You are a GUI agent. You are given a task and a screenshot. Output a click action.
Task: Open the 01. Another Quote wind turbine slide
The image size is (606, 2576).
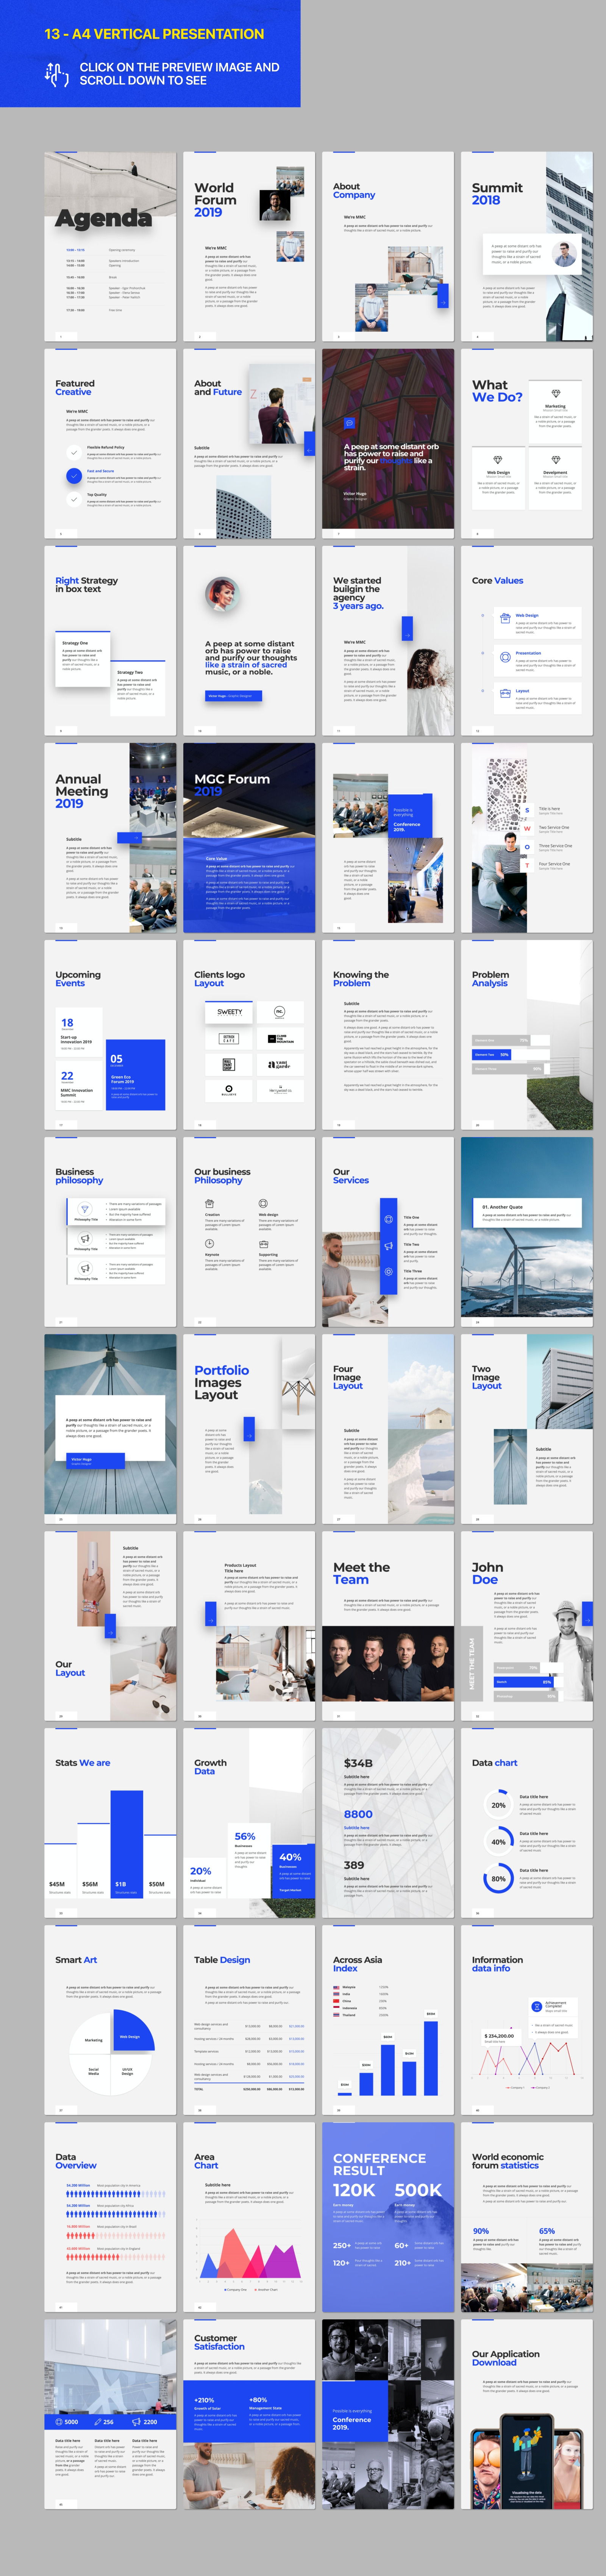click(527, 1232)
